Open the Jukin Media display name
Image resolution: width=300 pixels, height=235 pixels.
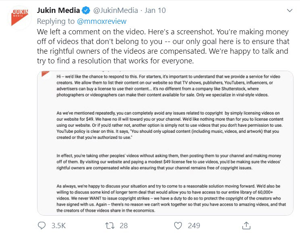[60, 10]
